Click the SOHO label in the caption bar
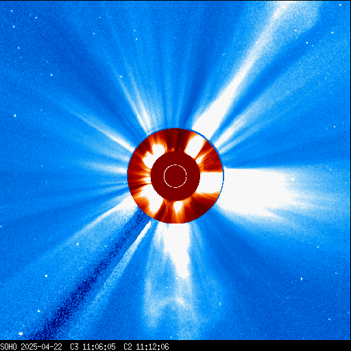 [x=8, y=347]
